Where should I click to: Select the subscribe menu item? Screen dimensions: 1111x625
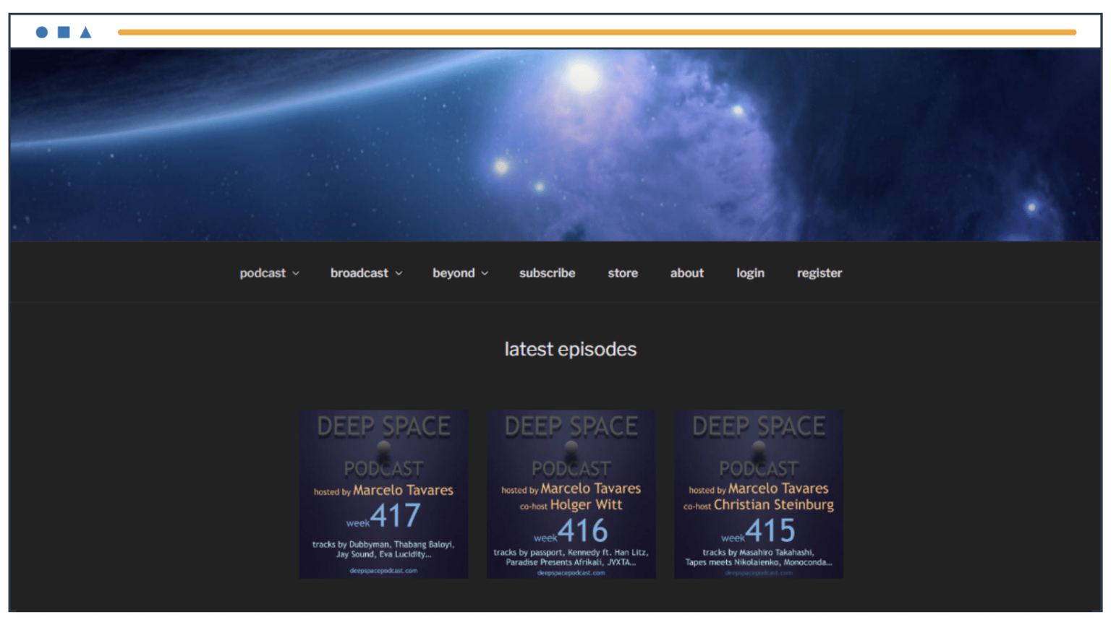tap(547, 272)
